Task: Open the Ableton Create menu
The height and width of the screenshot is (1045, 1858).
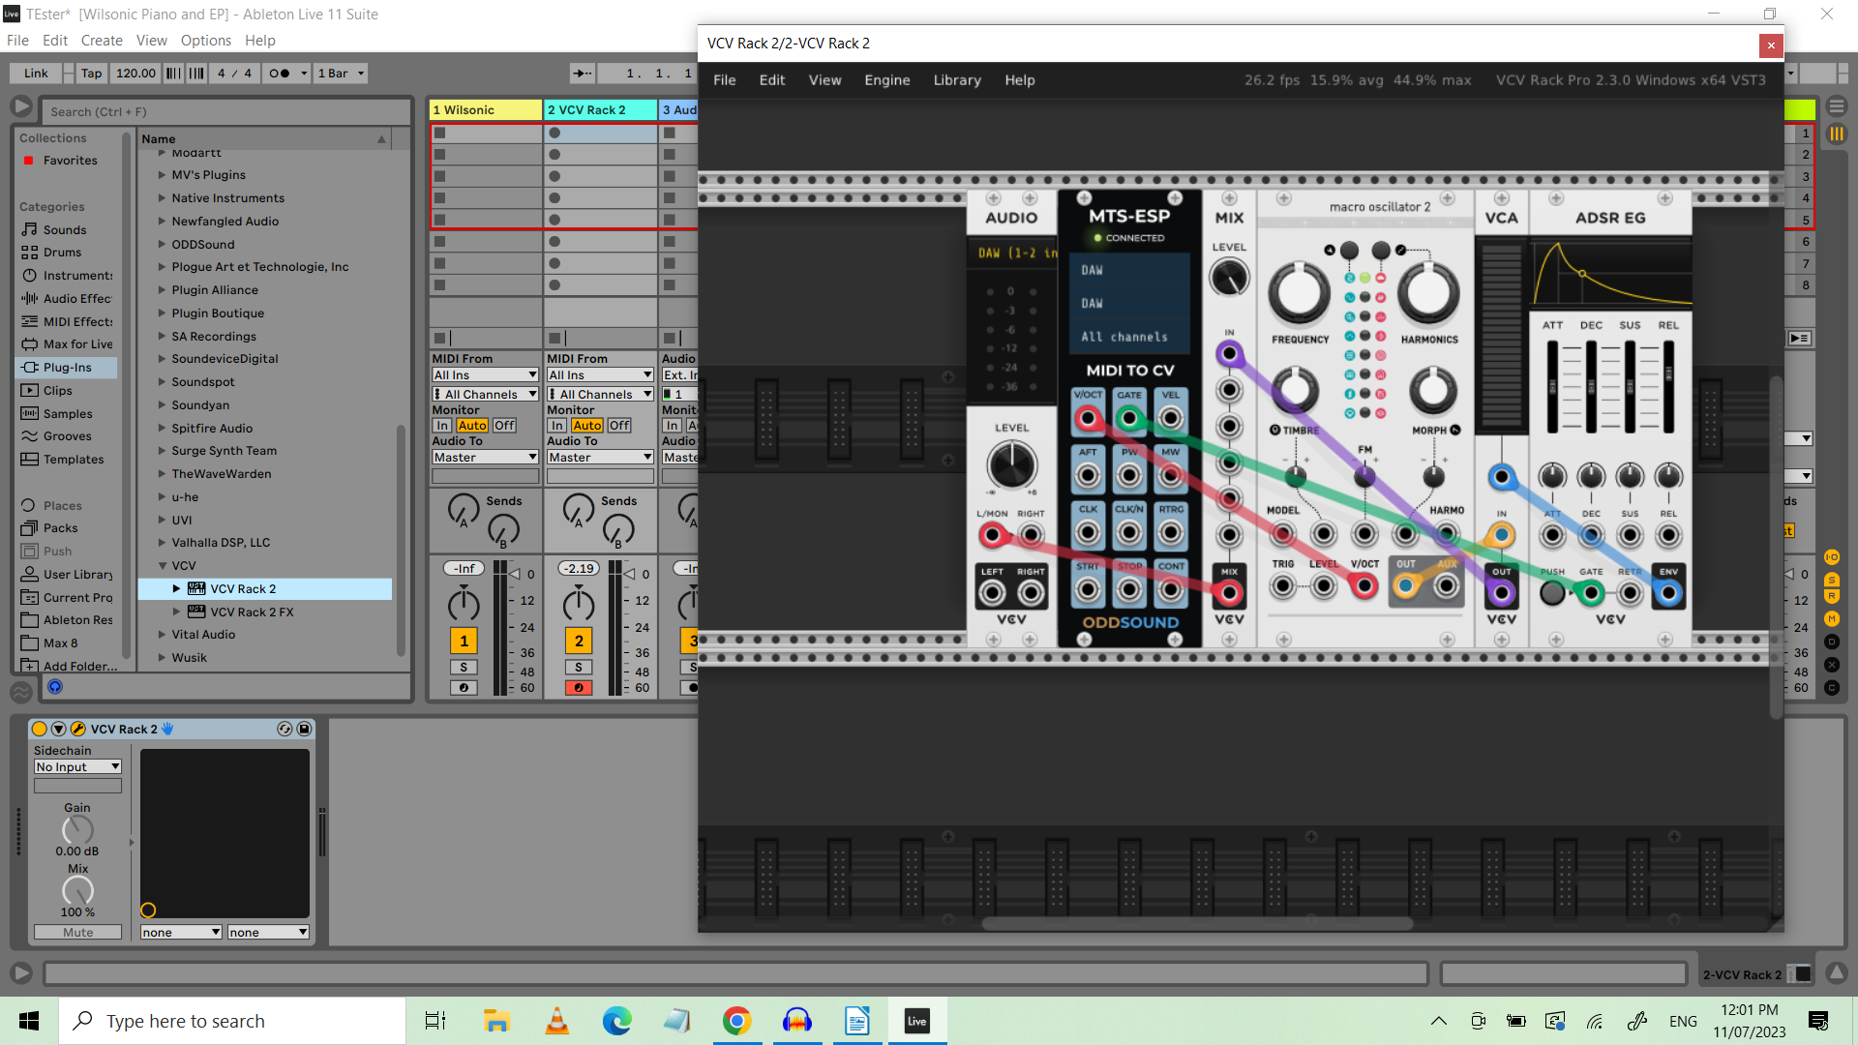Action: 102,41
